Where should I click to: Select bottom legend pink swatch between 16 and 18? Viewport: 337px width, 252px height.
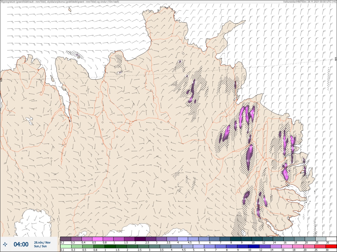click(287, 246)
